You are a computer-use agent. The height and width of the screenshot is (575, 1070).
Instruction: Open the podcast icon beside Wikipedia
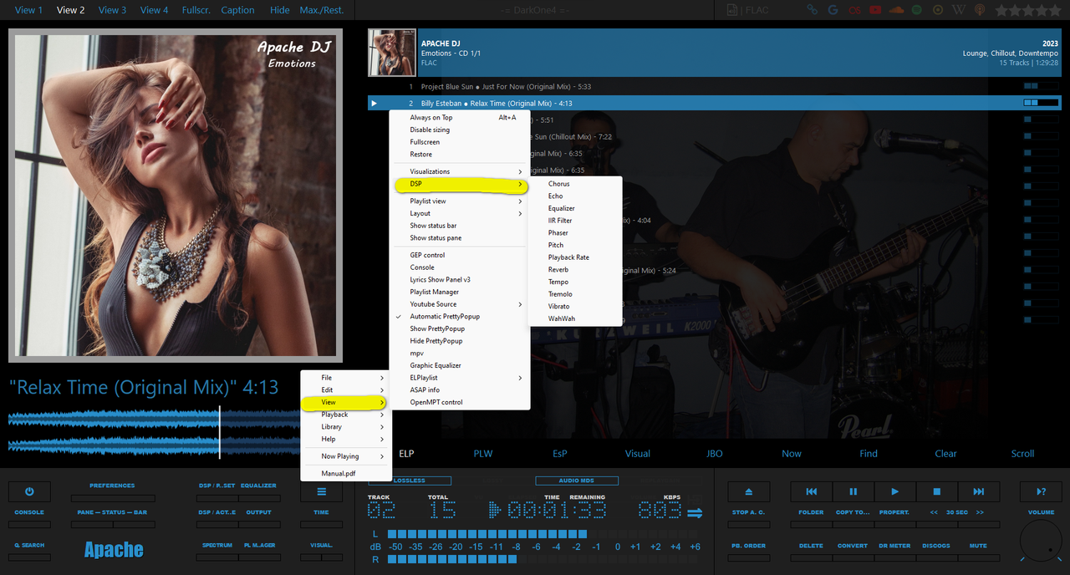pyautogui.click(x=980, y=10)
